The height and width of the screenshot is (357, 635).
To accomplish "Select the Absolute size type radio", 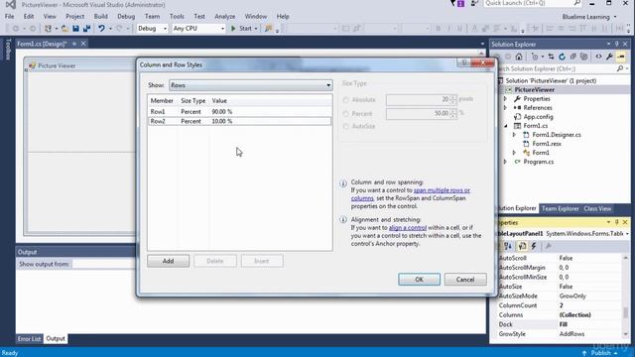I will (x=345, y=99).
